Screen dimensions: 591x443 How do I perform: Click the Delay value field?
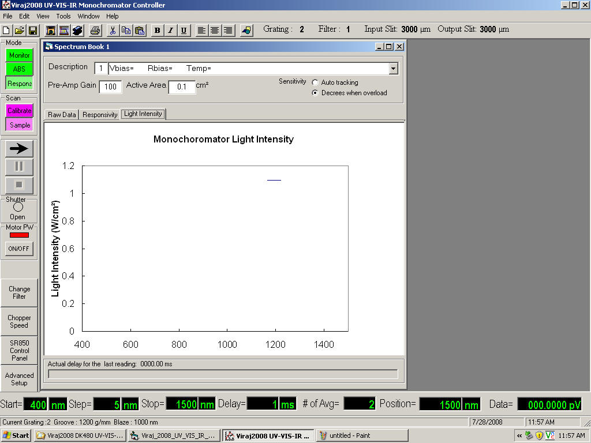coord(263,404)
